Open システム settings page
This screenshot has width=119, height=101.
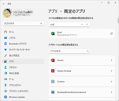pos(23,38)
